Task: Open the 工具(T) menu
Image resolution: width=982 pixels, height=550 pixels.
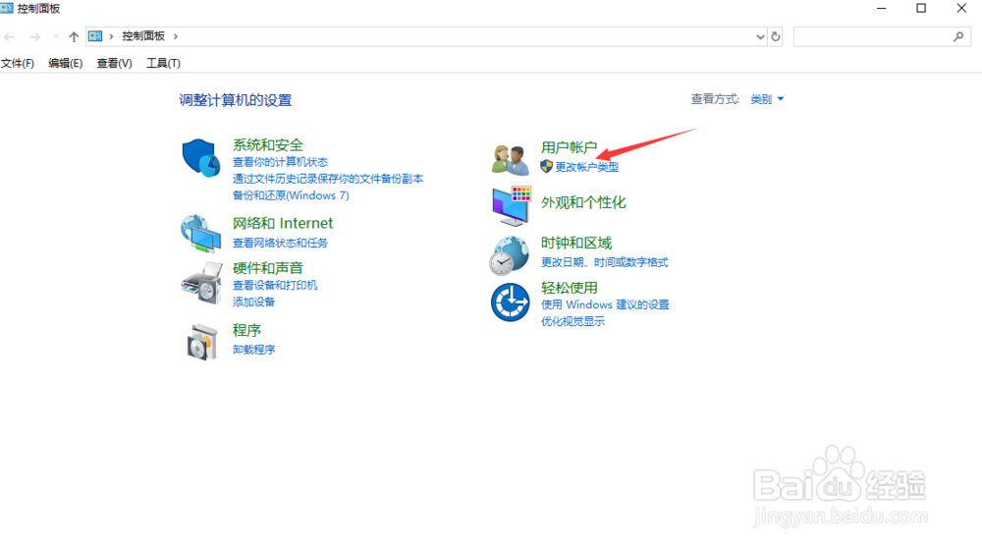Action: 163,63
